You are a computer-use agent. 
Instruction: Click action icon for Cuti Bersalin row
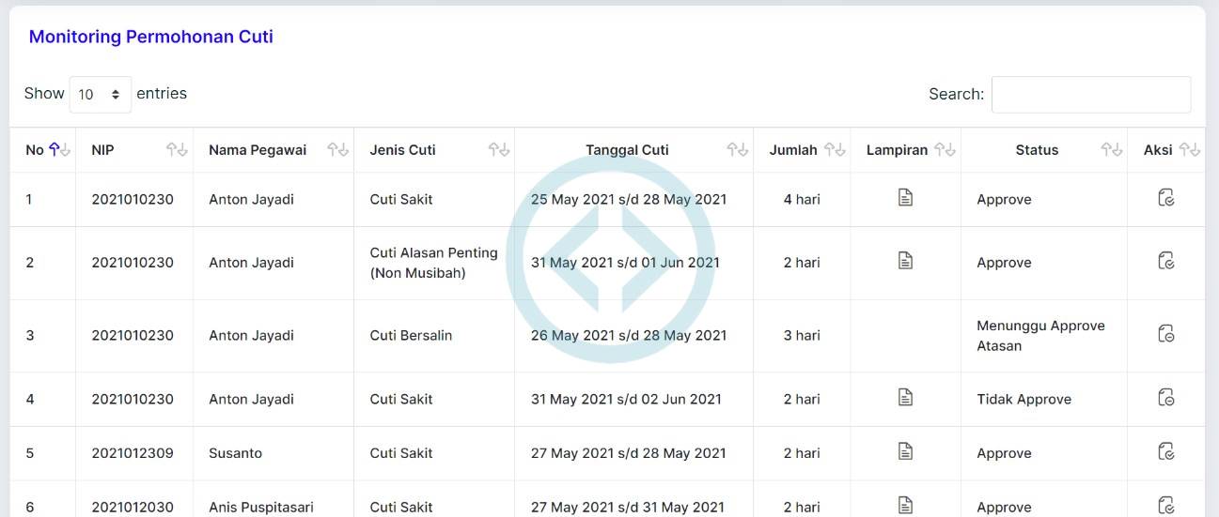tap(1166, 334)
